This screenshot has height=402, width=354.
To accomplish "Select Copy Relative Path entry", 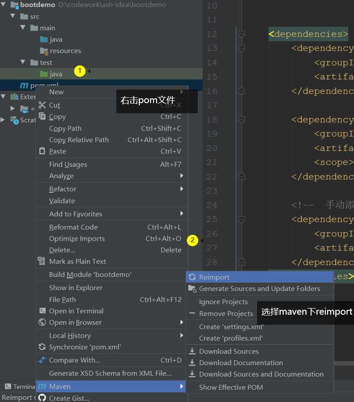I will coord(112,140).
